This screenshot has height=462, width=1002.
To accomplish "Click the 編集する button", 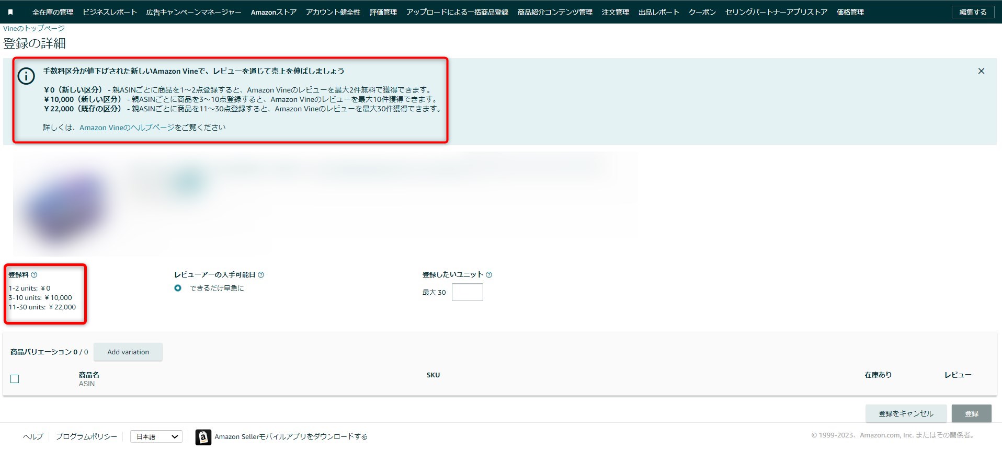I will tap(973, 12).
